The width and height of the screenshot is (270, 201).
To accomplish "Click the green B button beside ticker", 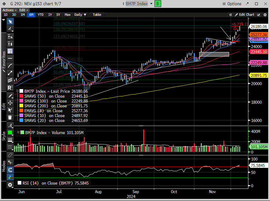I will [158, 4].
